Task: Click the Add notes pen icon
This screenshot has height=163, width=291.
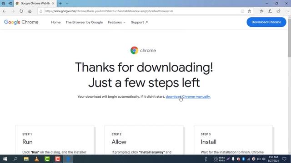Action: (x=270, y=11)
